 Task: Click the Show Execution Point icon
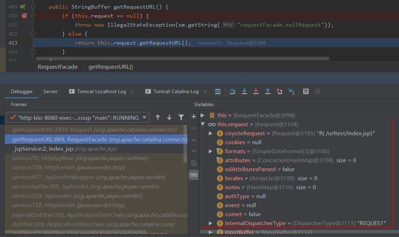[218, 91]
